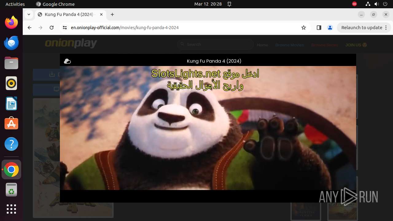Open the network status tray icon

[x=368, y=4]
